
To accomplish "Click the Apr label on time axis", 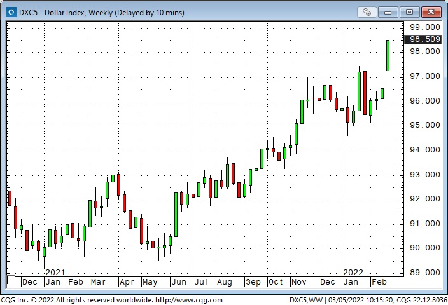I will (127, 282).
